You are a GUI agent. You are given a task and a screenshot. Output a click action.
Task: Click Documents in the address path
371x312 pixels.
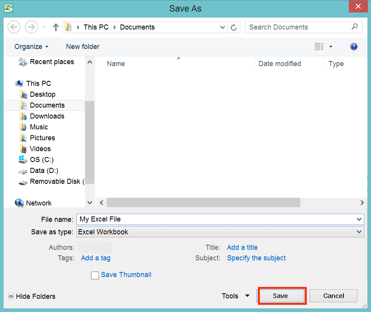[137, 27]
